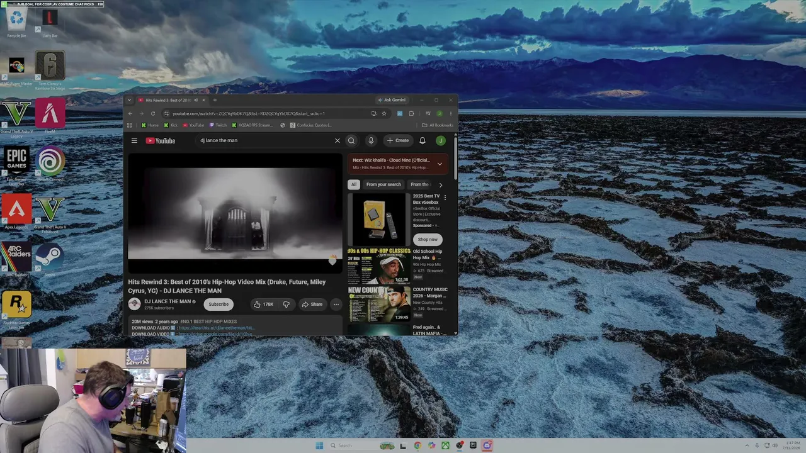Open Chrome from the taskbar

(x=417, y=445)
